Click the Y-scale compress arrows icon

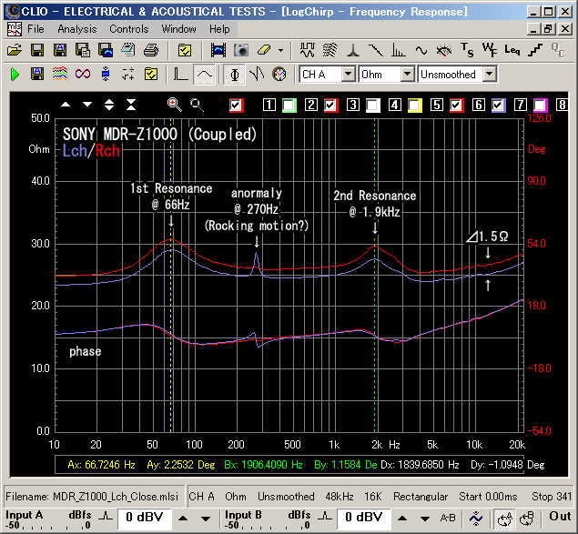click(131, 105)
